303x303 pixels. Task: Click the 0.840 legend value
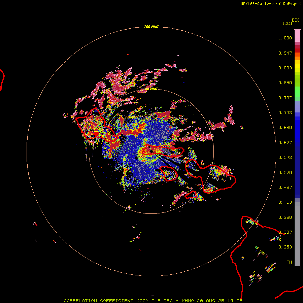point(285,83)
